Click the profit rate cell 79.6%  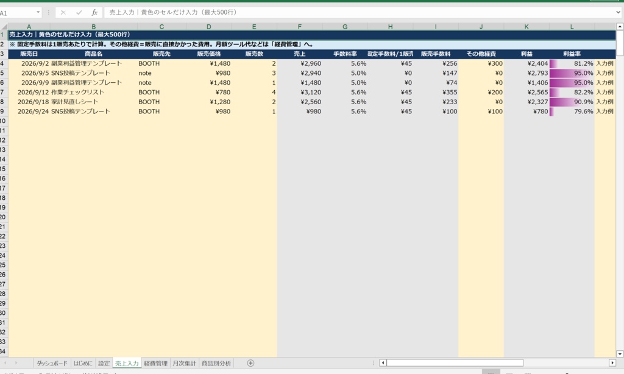(x=572, y=111)
